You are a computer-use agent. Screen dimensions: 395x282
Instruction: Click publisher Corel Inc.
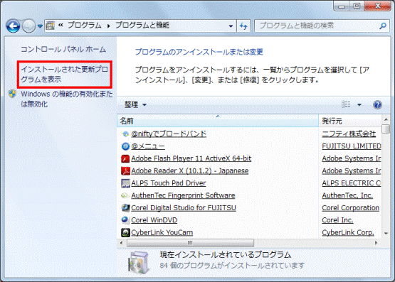337,220
